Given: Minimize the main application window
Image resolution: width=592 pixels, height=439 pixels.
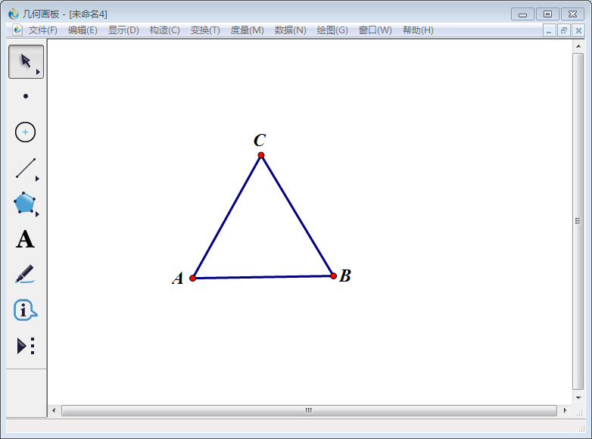Looking at the screenshot, I should pos(522,14).
